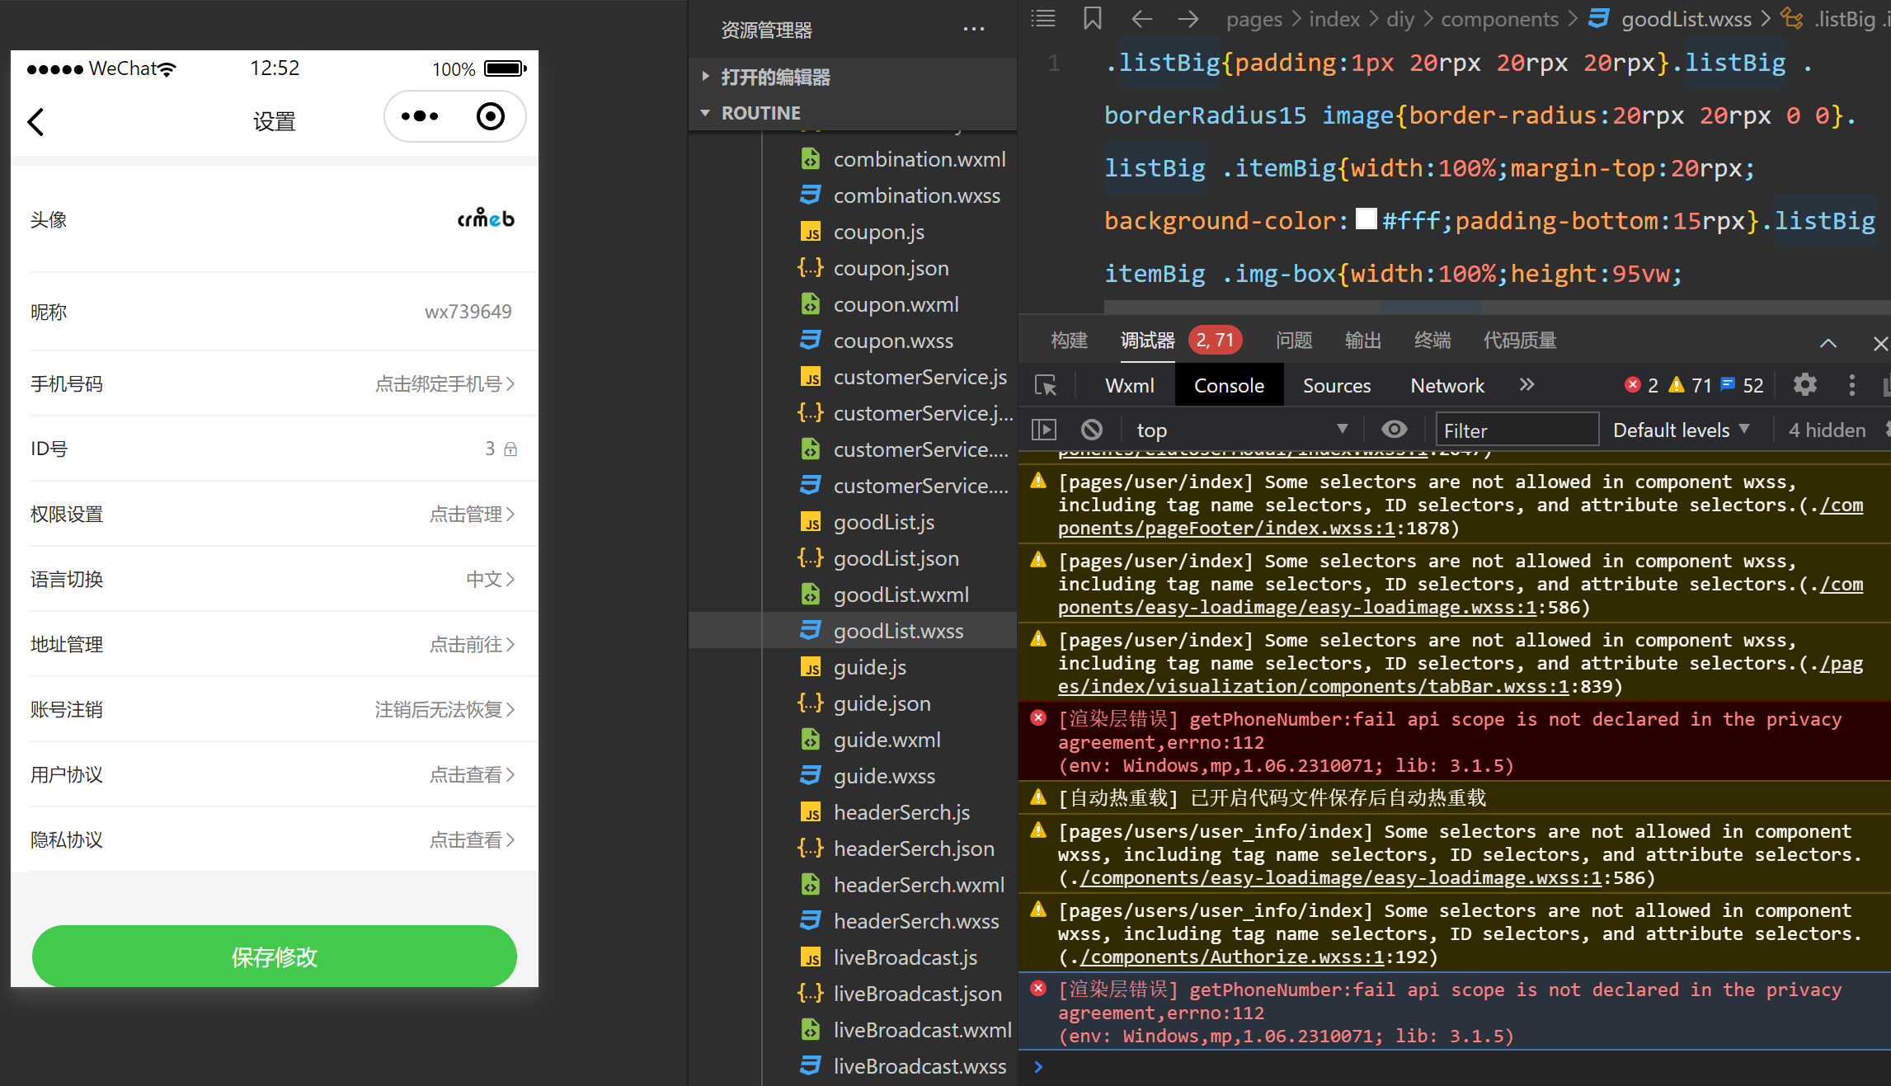Open the mini program three-dot menu

click(420, 116)
